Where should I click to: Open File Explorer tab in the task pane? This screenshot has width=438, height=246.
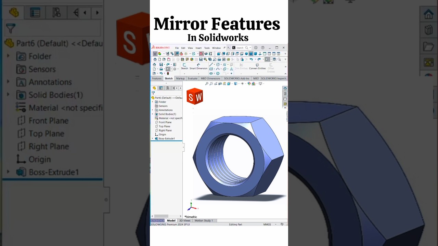[x=285, y=99]
